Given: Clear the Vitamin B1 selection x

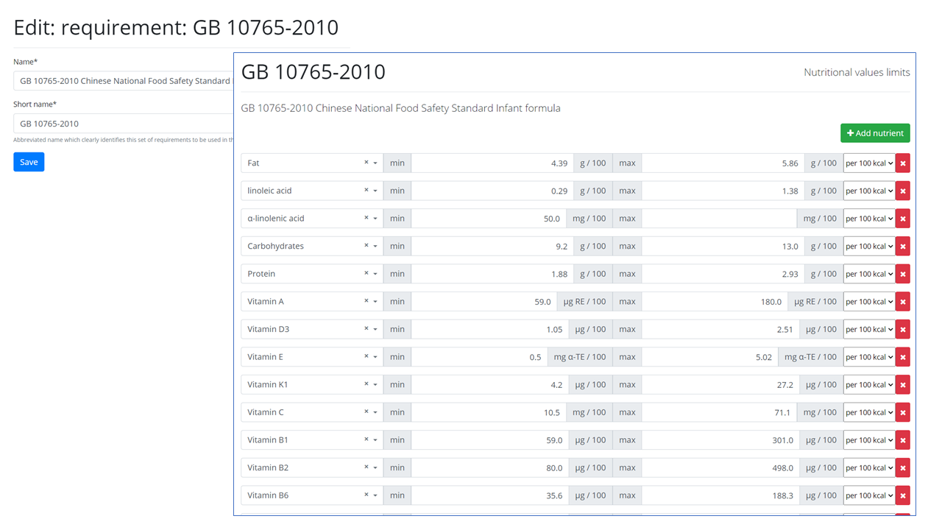Looking at the screenshot, I should [x=366, y=439].
